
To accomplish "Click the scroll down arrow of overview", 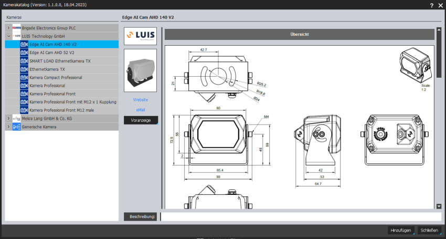I will tap(439, 206).
